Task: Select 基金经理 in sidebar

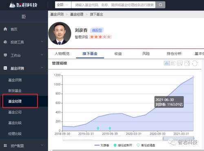Action: click(15, 101)
